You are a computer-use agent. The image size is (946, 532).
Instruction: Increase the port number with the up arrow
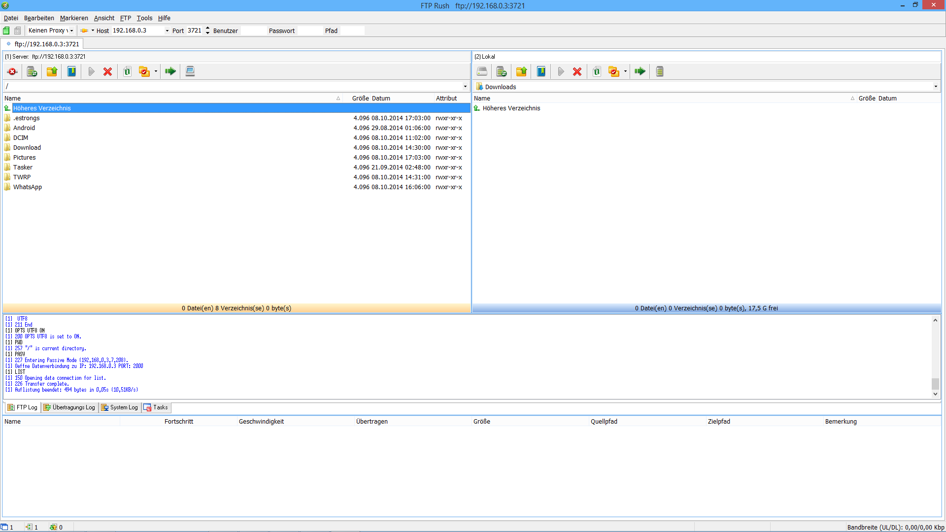pyautogui.click(x=207, y=28)
